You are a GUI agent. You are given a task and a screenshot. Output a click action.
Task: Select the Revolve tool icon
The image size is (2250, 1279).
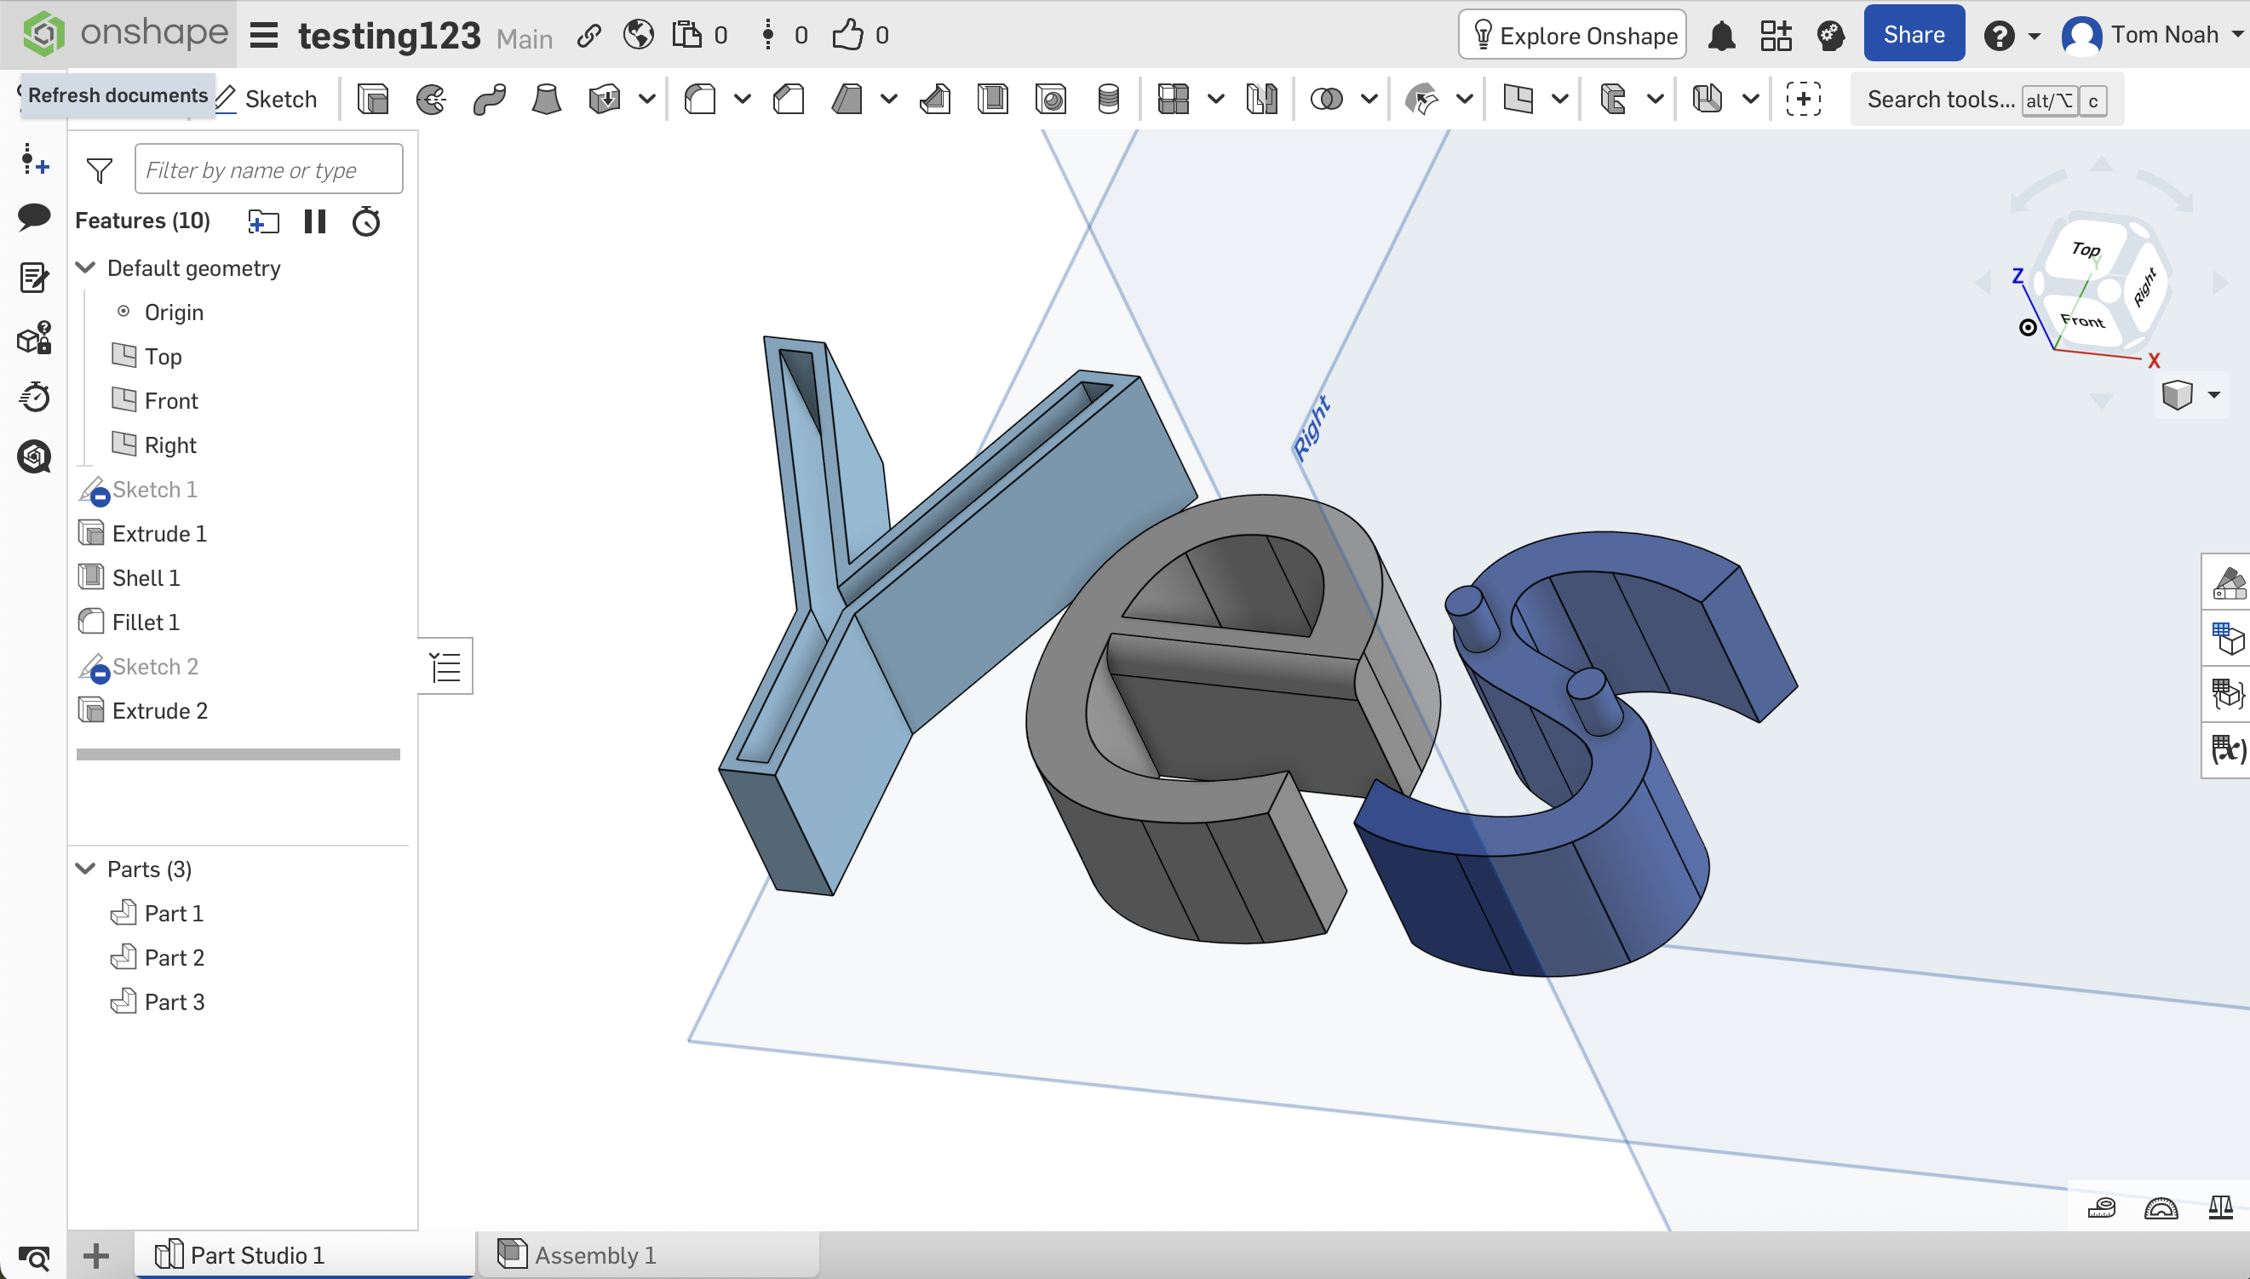click(430, 100)
